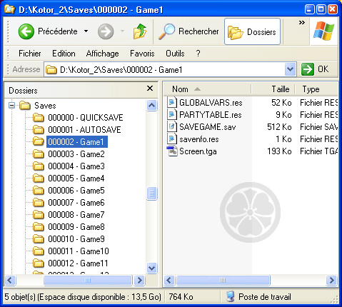The height and width of the screenshot is (307, 342).
Task: Click the 000010 - Game9 folder icon
Action: (x=39, y=239)
